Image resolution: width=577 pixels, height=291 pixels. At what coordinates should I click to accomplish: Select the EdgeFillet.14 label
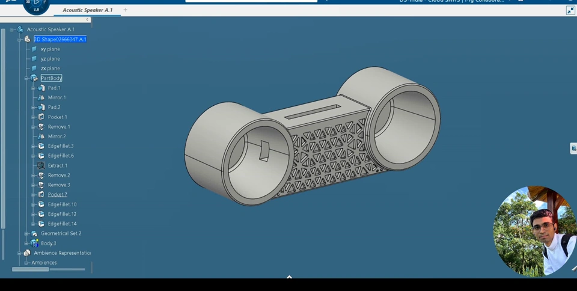pos(62,224)
